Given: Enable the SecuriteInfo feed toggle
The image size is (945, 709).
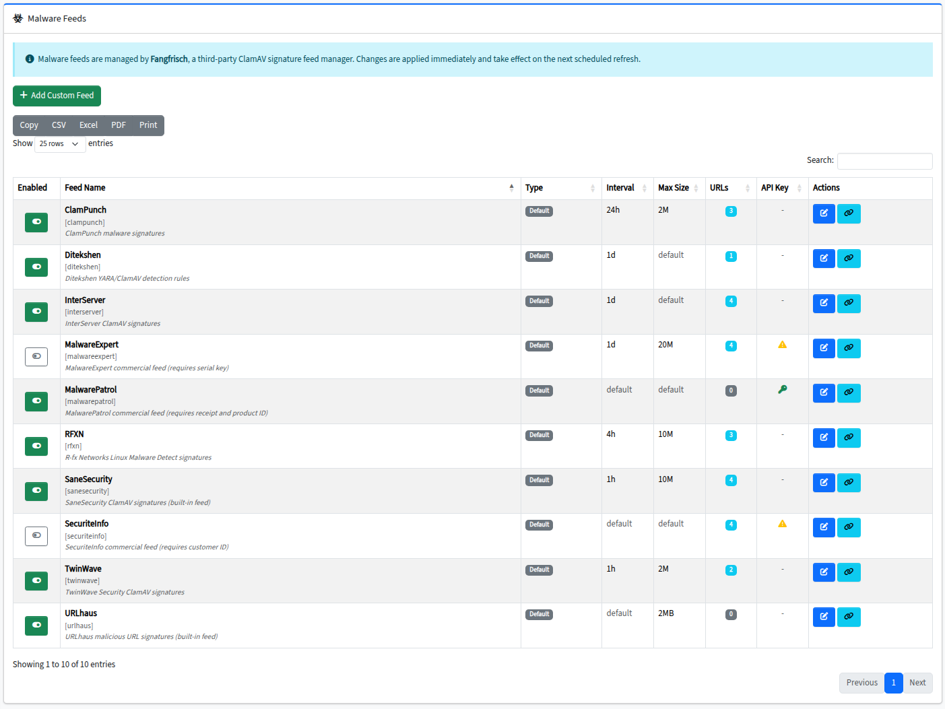Looking at the screenshot, I should [36, 536].
